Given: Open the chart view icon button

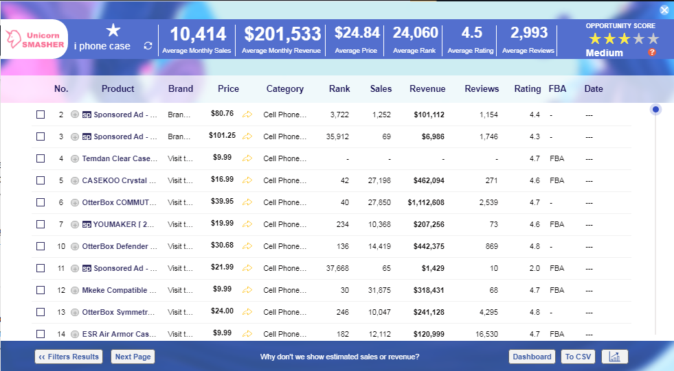Looking at the screenshot, I should 614,357.
